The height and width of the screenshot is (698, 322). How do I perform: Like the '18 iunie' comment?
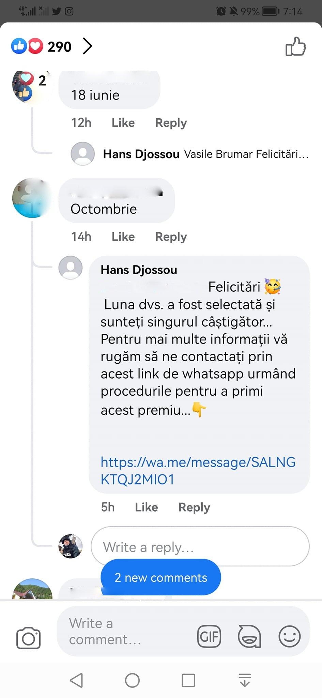123,123
